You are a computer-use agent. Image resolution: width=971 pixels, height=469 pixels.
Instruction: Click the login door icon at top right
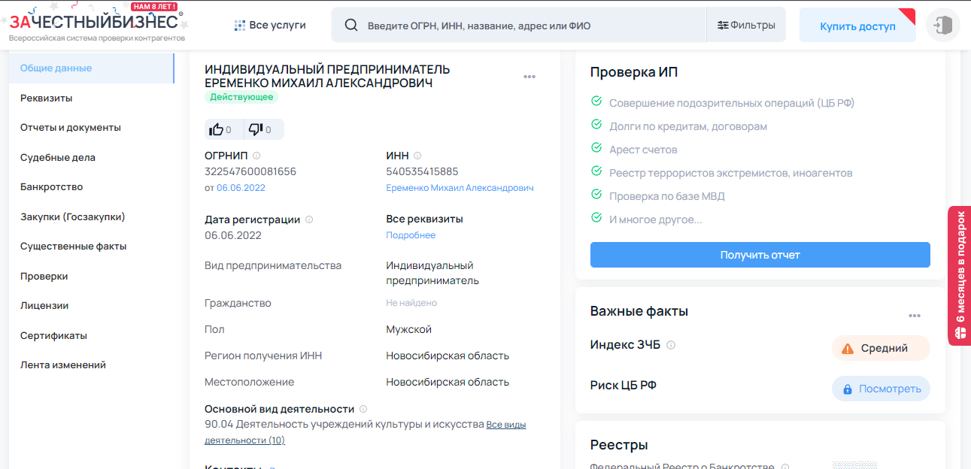click(942, 26)
